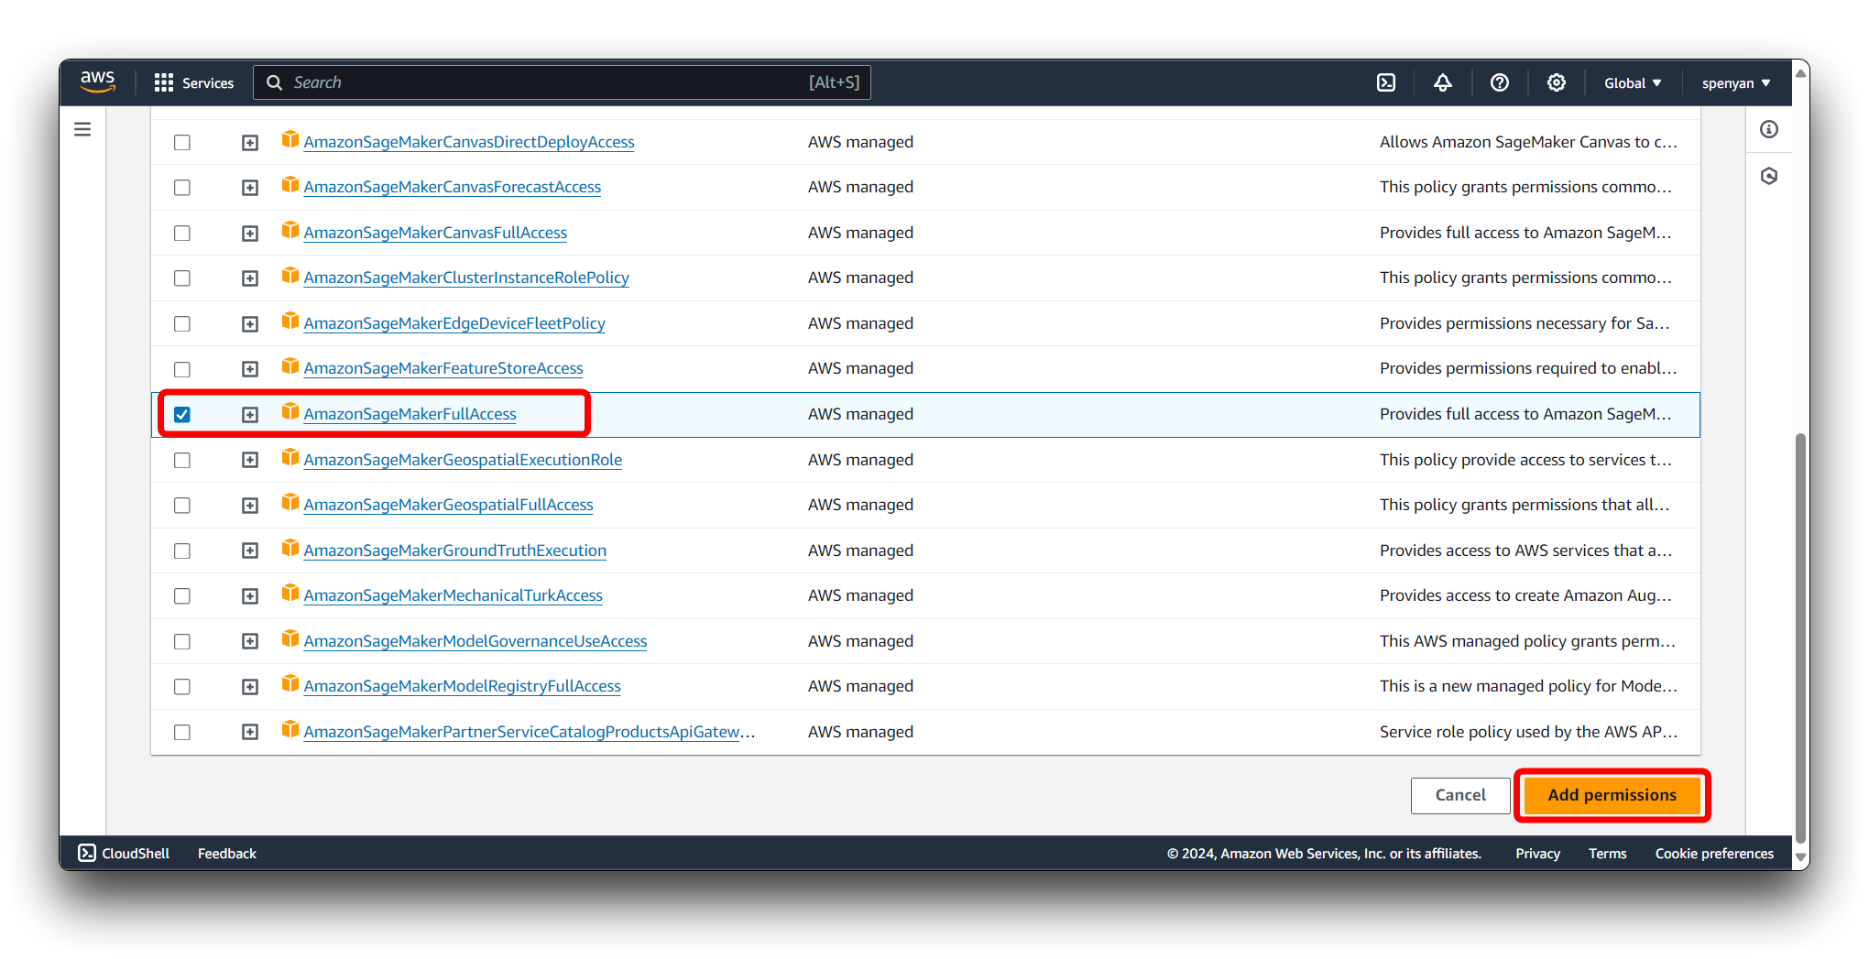The width and height of the screenshot is (1869, 959).
Task: Click the scrollbar down arrow
Action: click(1800, 858)
